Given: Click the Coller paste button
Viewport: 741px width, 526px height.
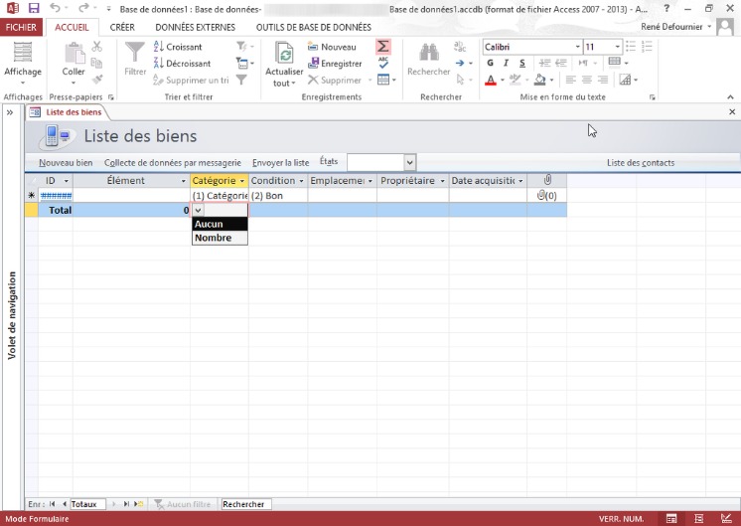Looking at the screenshot, I should pyautogui.click(x=74, y=59).
